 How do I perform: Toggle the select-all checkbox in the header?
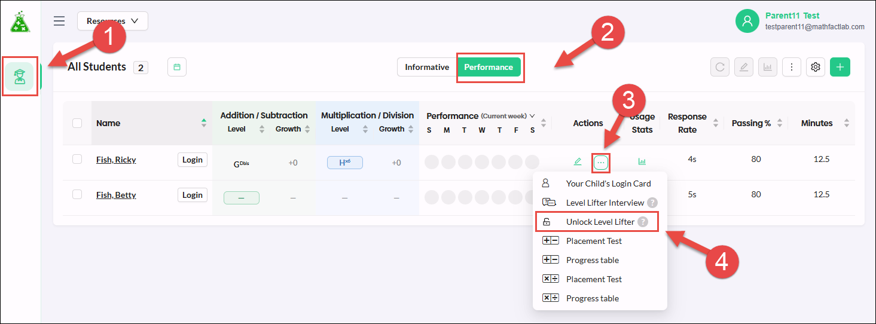(77, 123)
